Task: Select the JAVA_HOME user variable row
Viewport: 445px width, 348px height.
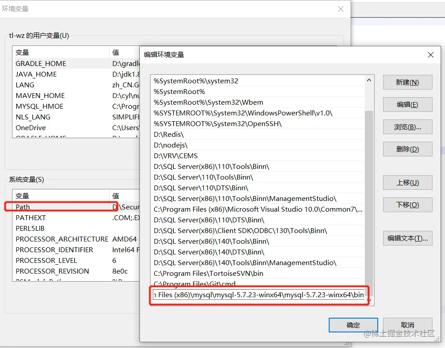Action: click(76, 74)
